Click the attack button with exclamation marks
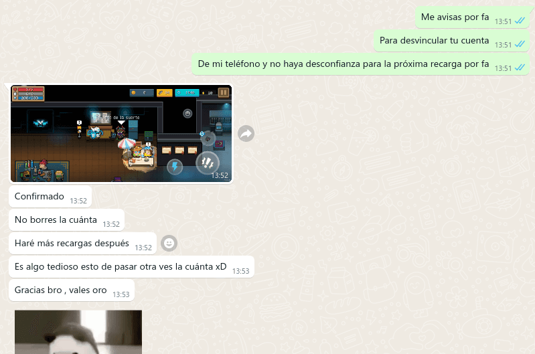The width and height of the screenshot is (535, 354). coord(207,163)
